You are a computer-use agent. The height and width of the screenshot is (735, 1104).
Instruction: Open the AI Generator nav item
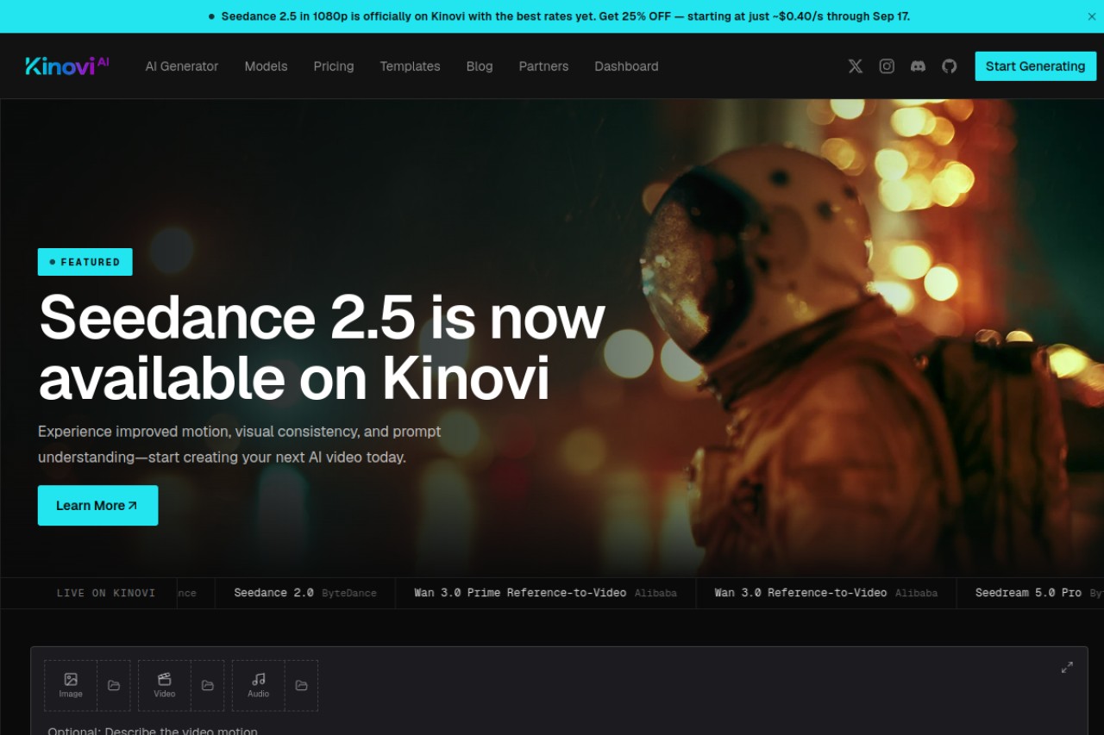(182, 66)
